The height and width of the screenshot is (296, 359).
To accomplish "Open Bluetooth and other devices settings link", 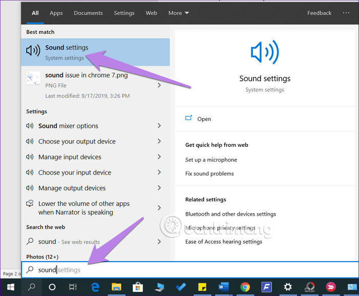I will [231, 214].
